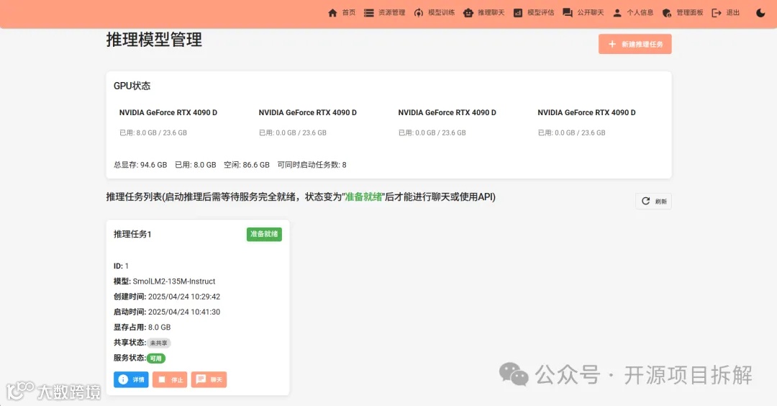The height and width of the screenshot is (406, 777).
Task: Open 推理聊天 navigation item
Action: (491, 13)
